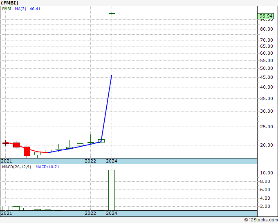The width and height of the screenshot is (278, 223).
Task: Click the 20.00 price axis label
Action: [267, 145]
